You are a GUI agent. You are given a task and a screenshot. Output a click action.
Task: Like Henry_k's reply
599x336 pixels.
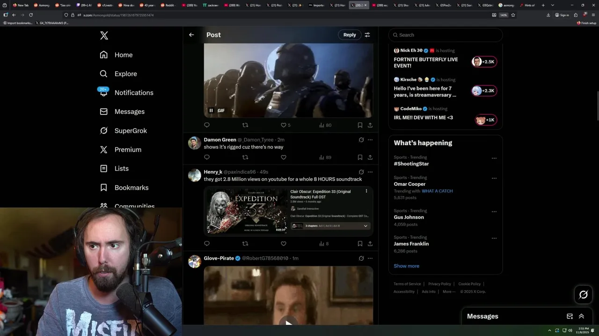(283, 244)
